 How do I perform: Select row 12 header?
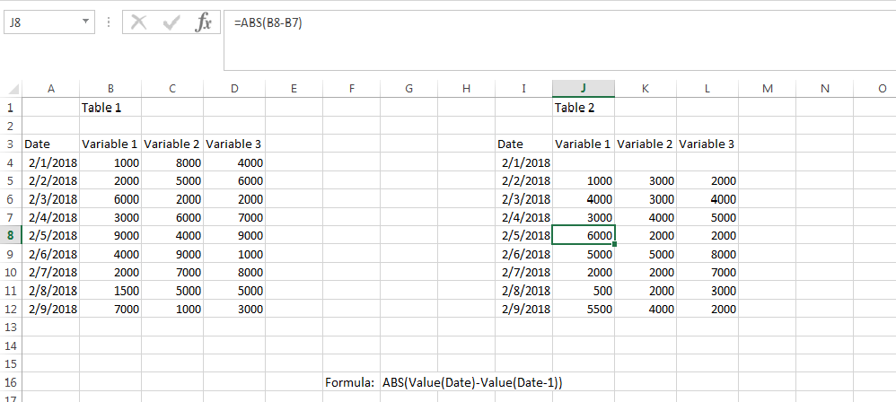tap(11, 309)
